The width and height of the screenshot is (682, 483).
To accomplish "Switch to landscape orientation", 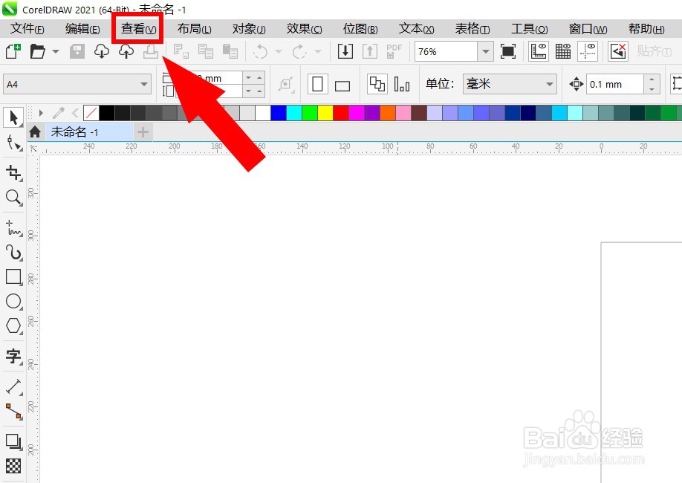I will tap(342, 85).
